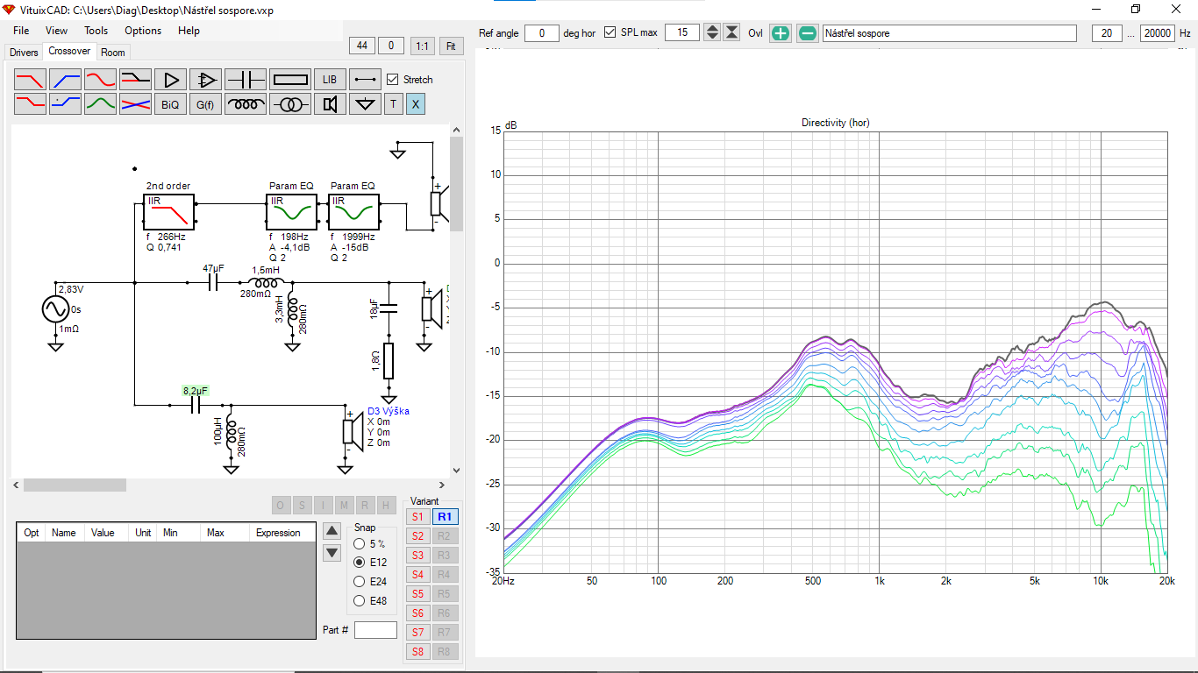Image resolution: width=1198 pixels, height=673 pixels.
Task: Move parameter row up with up arrow
Action: (x=332, y=530)
